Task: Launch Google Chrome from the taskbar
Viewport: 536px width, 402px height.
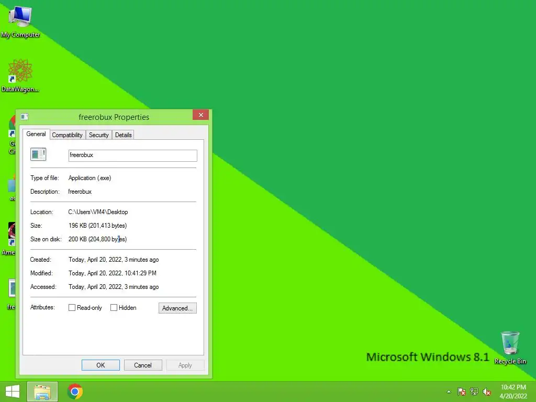Action: pos(75,392)
